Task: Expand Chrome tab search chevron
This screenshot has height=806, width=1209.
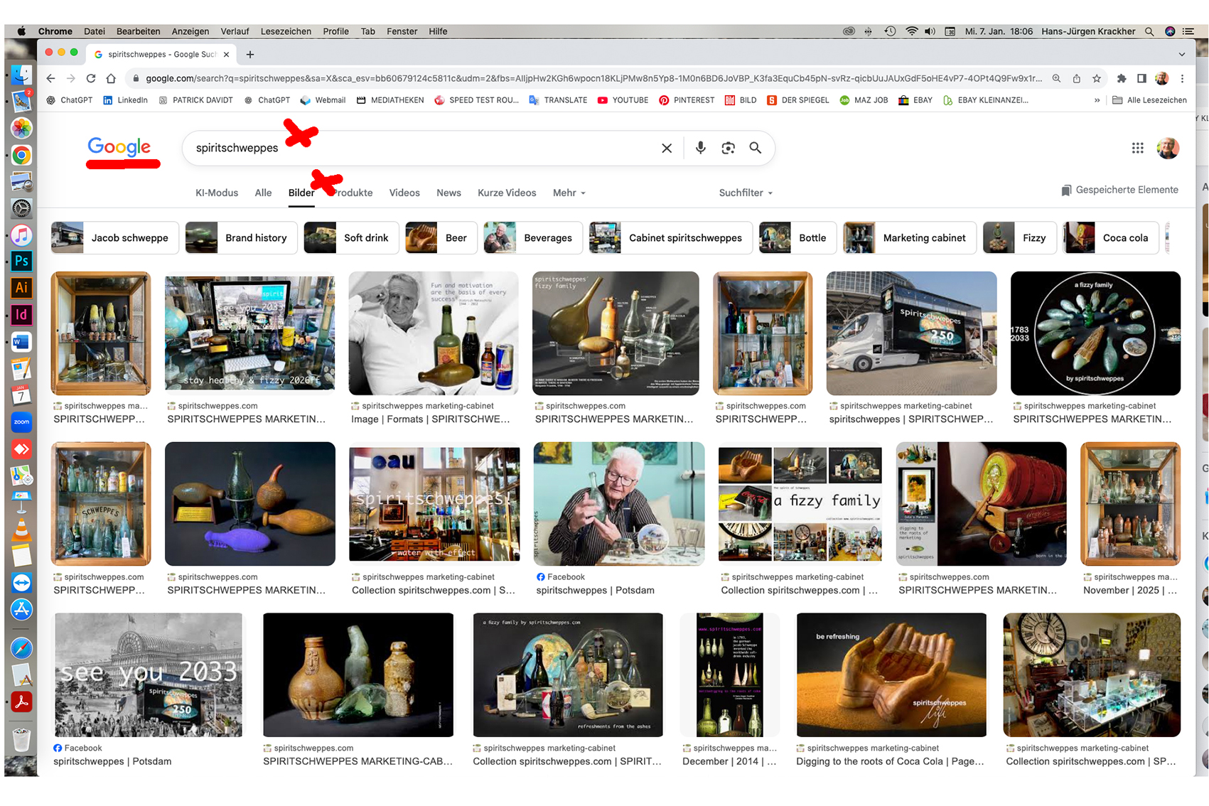Action: coord(1181,54)
